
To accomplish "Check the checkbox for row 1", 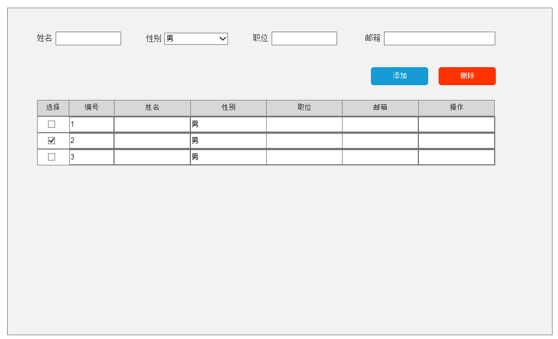I will 52,124.
